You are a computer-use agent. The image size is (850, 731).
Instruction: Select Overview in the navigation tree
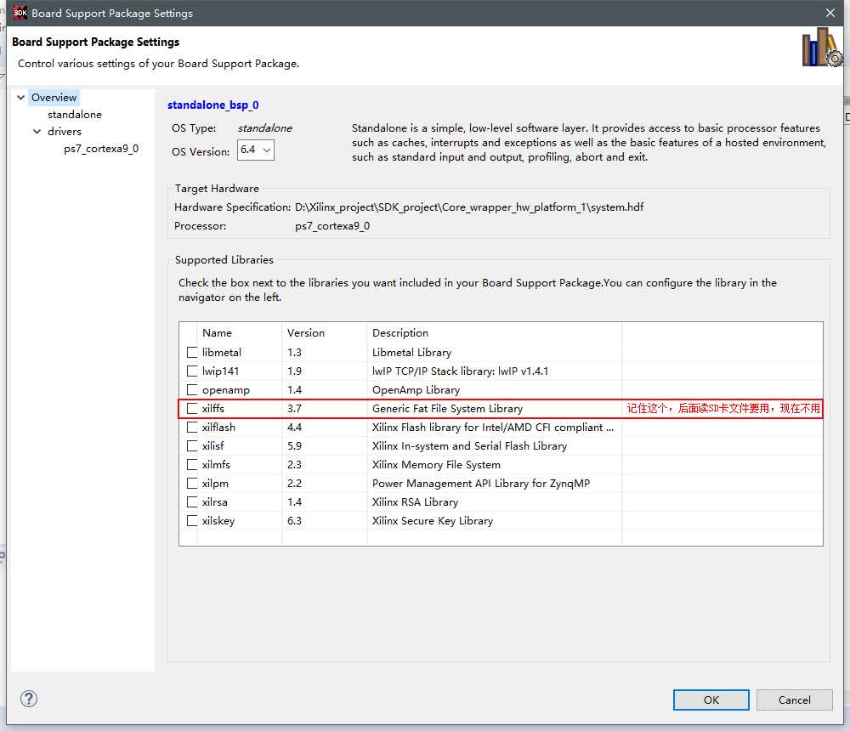click(54, 98)
